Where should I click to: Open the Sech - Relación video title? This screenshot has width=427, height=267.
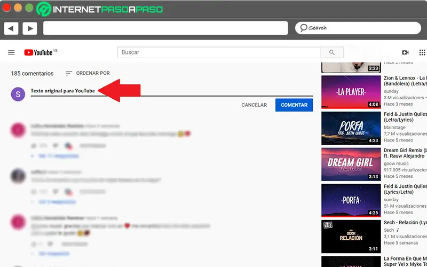click(405, 223)
